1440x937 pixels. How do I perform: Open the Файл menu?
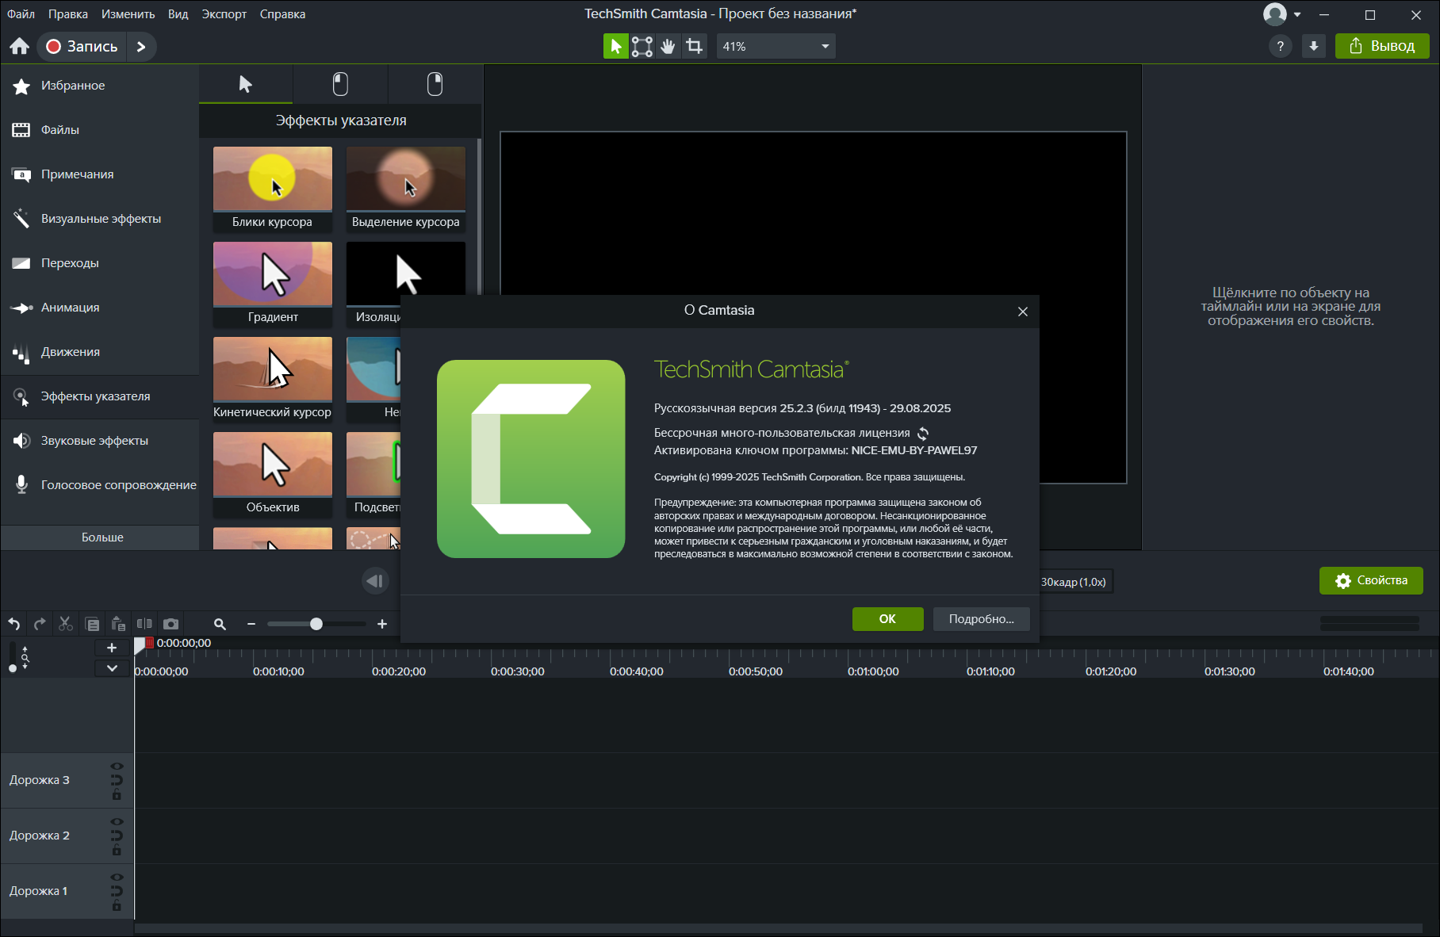pyautogui.click(x=21, y=14)
